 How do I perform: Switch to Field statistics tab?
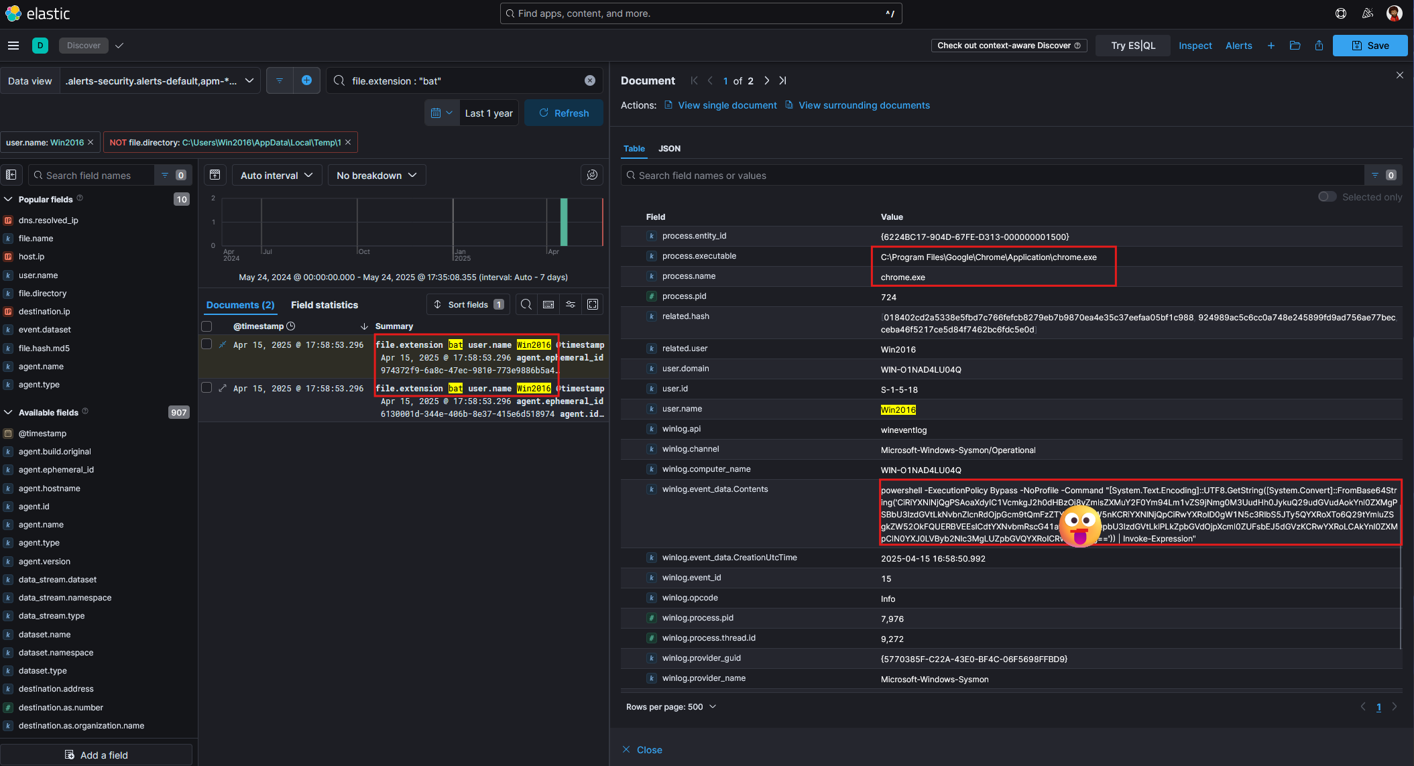(325, 305)
